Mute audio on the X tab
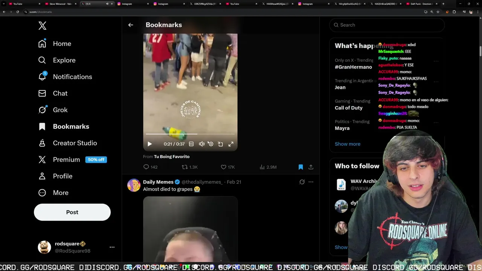Image resolution: width=482 pixels, height=271 pixels. (107, 4)
